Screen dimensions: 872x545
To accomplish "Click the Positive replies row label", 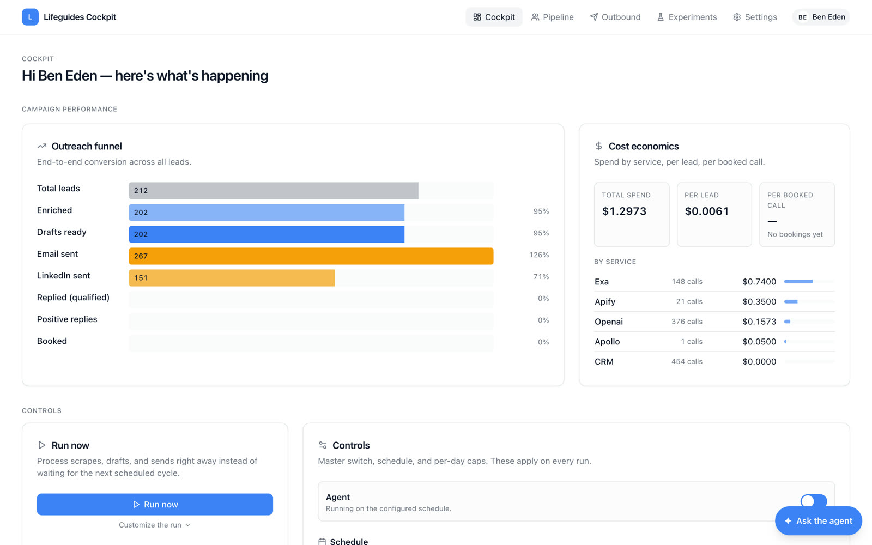I will pyautogui.click(x=67, y=319).
